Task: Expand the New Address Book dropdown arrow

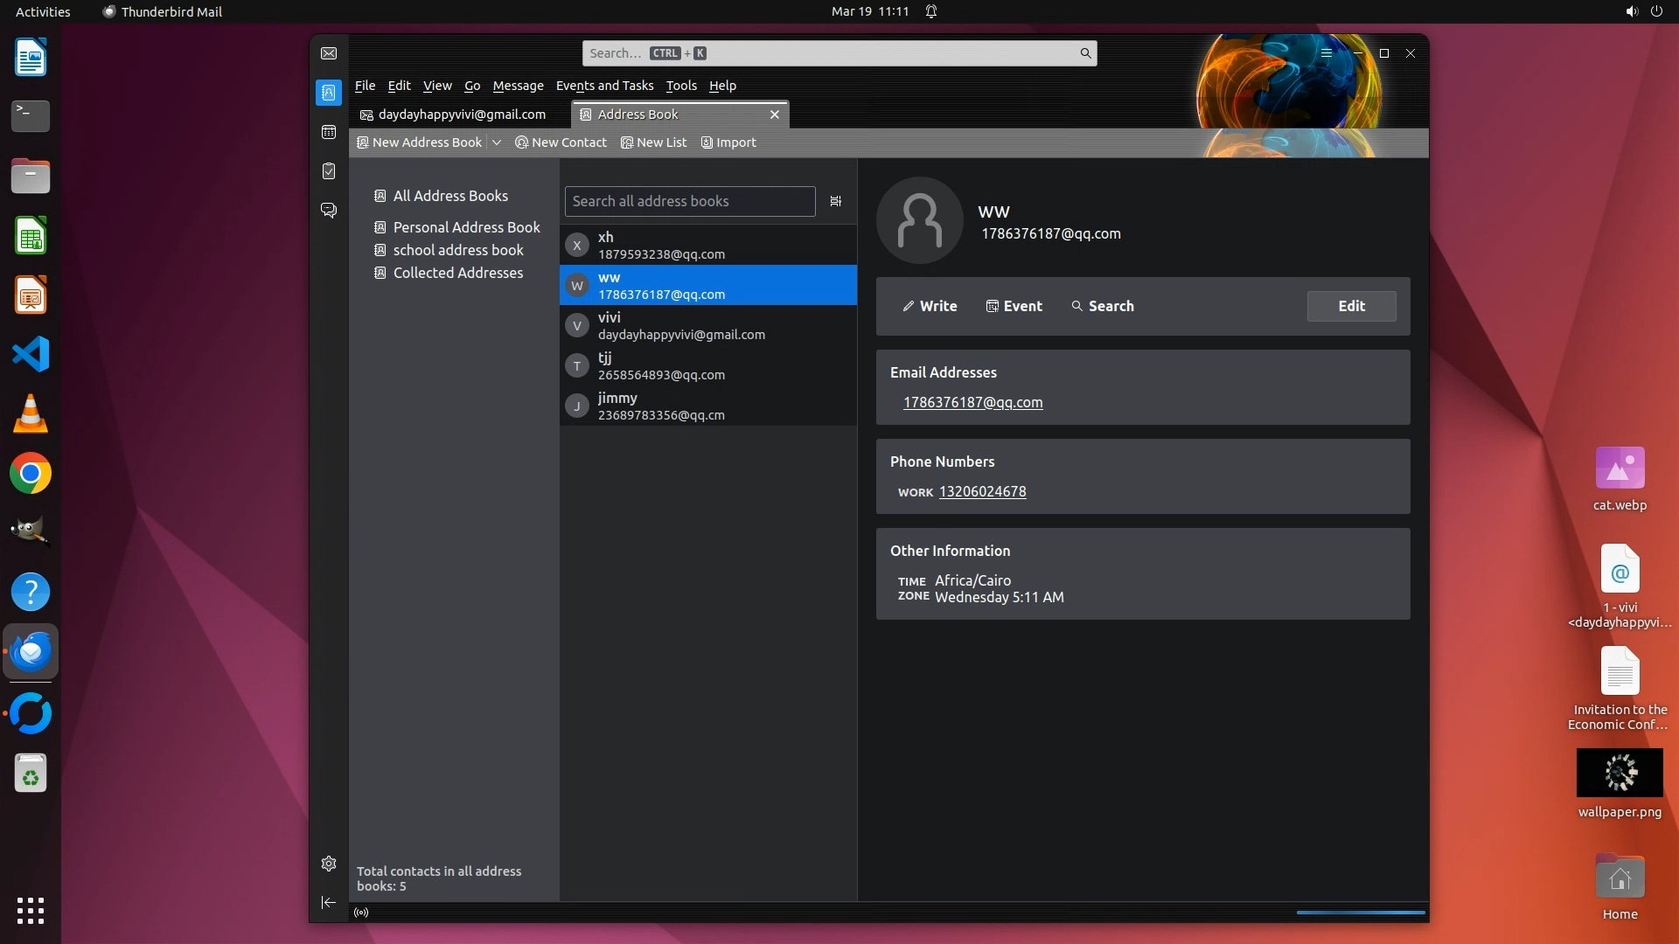Action: pyautogui.click(x=497, y=142)
